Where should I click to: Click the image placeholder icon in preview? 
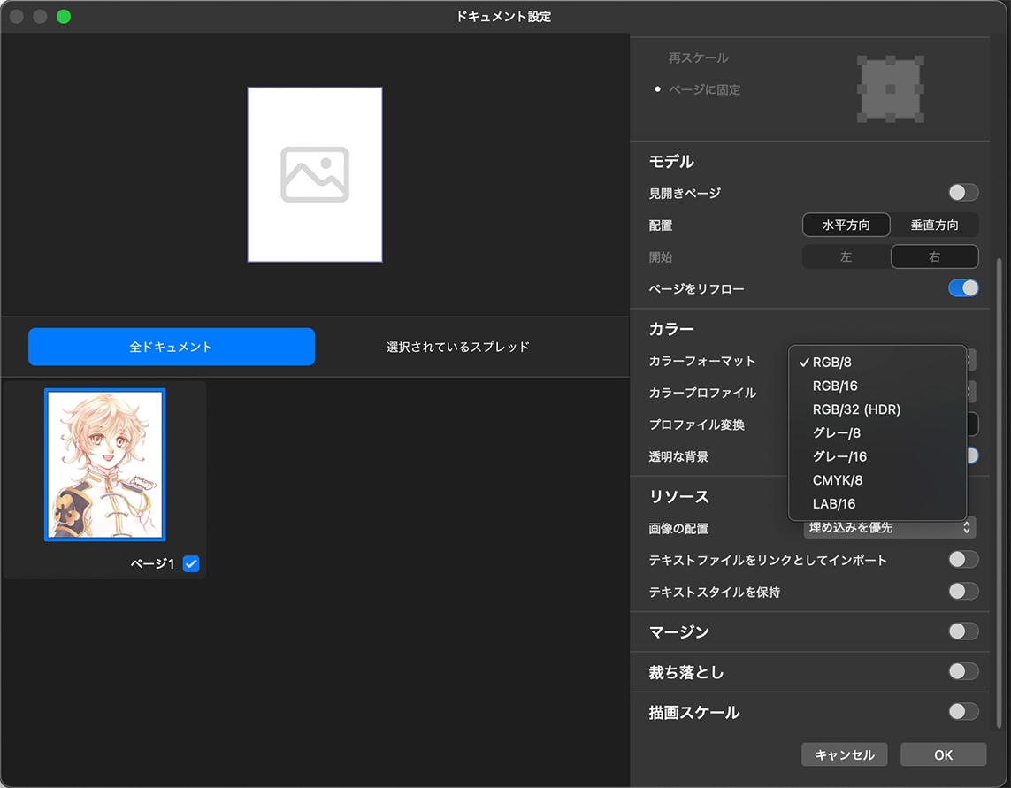coord(315,174)
